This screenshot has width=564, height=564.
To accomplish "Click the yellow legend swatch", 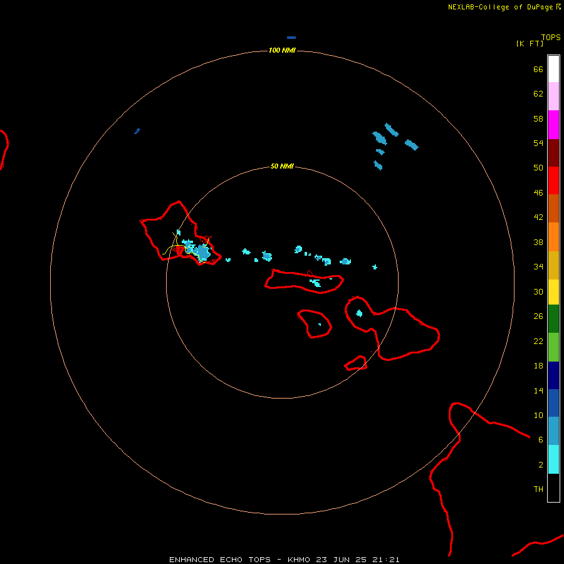I will coord(553,292).
